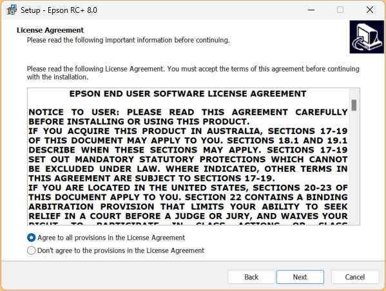This screenshot has height=291, width=386.
Task: Click the license text scrollbar thumb
Action: [x=354, y=106]
